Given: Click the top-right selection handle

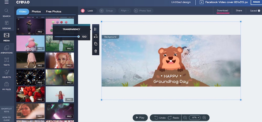Looking at the screenshot, I should [241, 22].
